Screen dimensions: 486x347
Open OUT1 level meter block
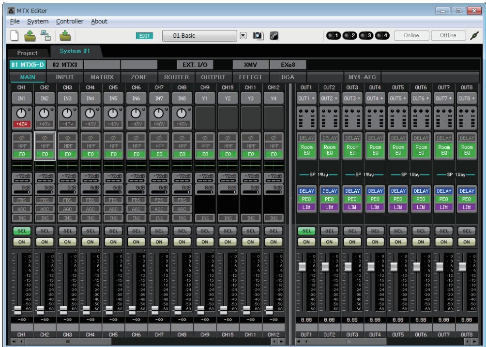click(x=306, y=118)
